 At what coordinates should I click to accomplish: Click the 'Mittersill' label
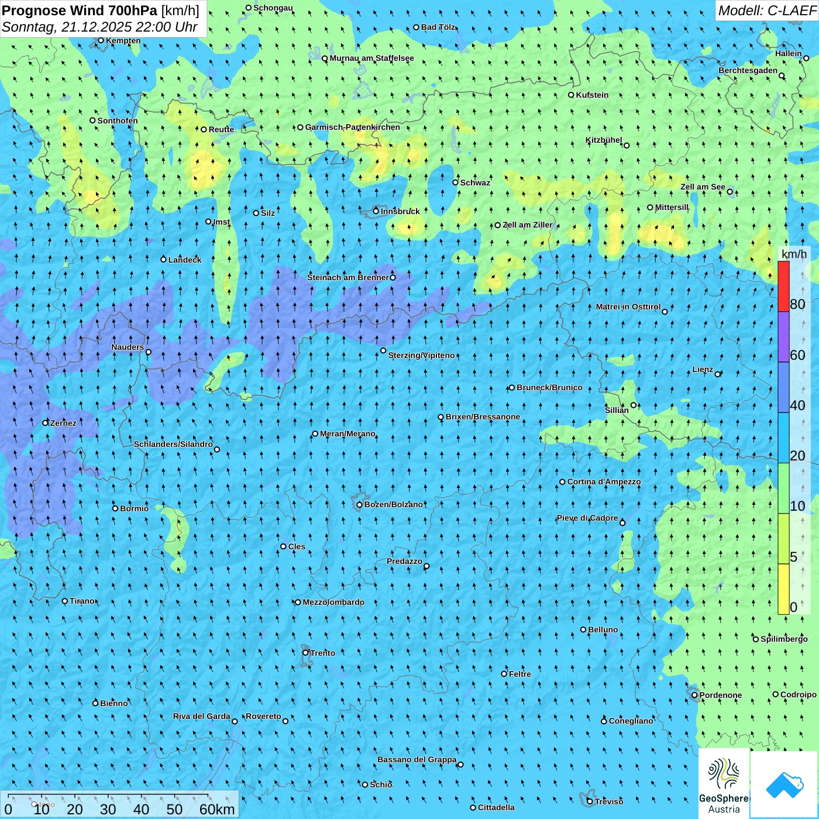(x=672, y=207)
